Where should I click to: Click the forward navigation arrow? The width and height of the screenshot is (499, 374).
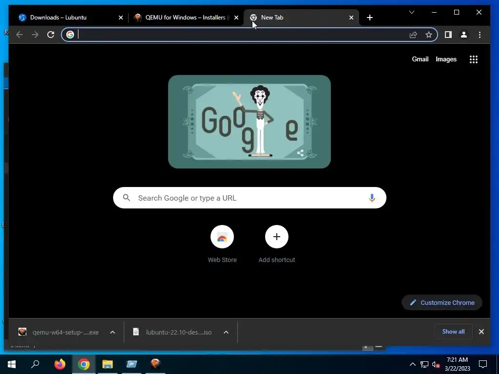35,35
